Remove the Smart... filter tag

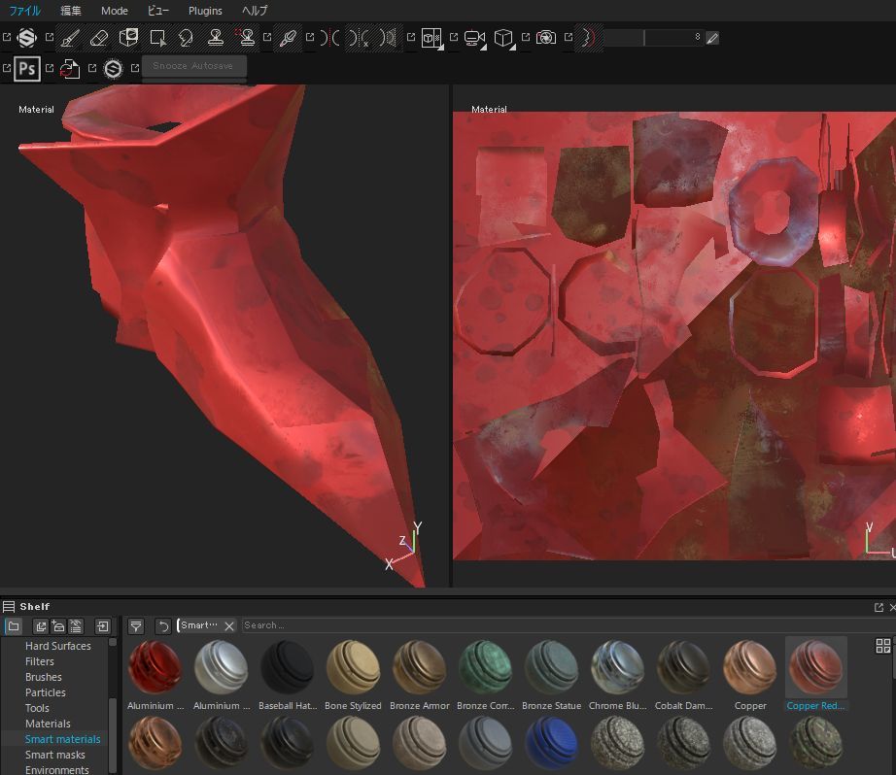[229, 626]
